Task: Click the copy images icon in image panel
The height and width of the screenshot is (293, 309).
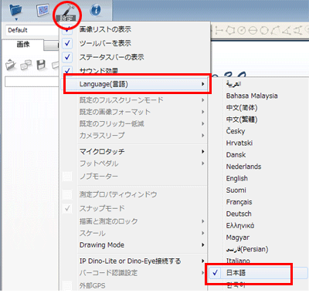Action: (x=26, y=65)
